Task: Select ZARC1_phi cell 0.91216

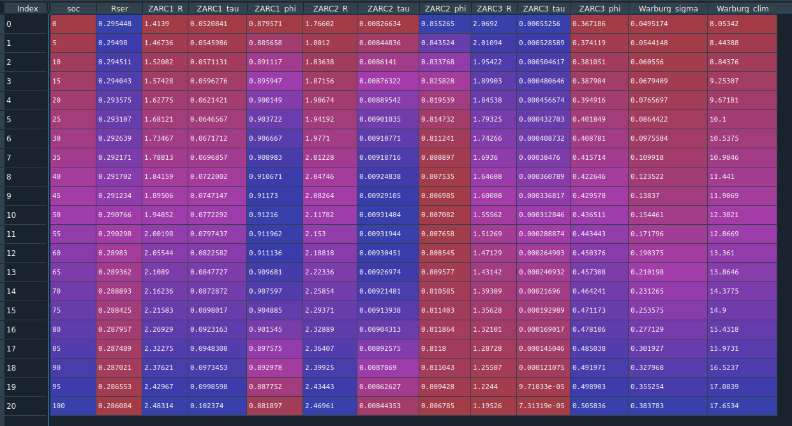Action: (x=275, y=215)
